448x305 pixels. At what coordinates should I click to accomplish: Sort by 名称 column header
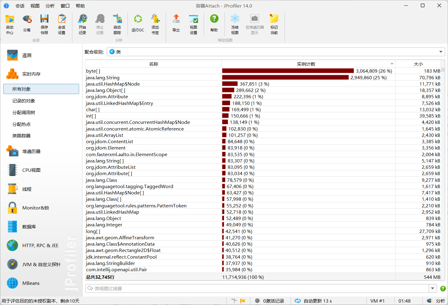153,64
